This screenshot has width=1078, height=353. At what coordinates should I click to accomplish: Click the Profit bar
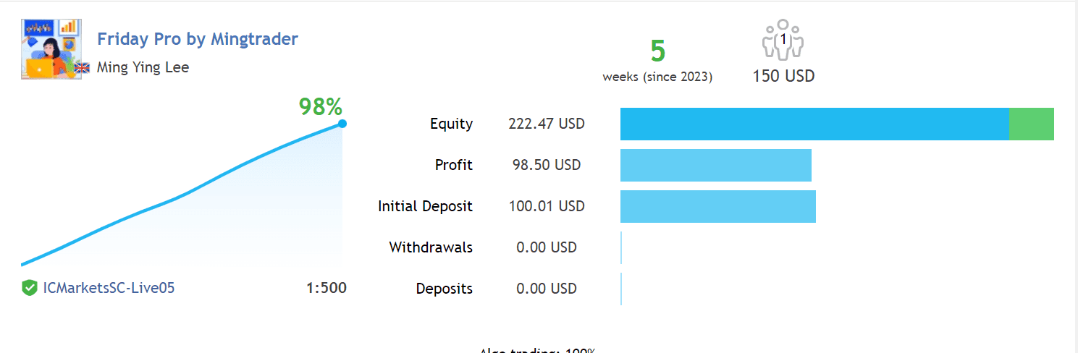pyautogui.click(x=715, y=165)
